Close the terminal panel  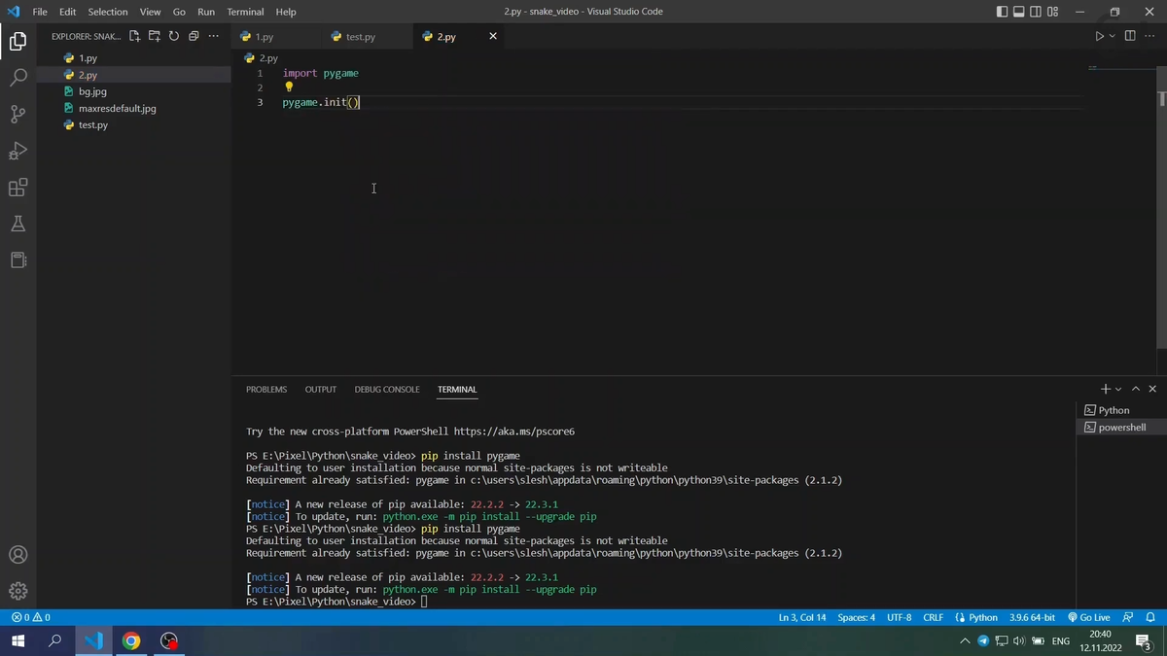(1152, 389)
